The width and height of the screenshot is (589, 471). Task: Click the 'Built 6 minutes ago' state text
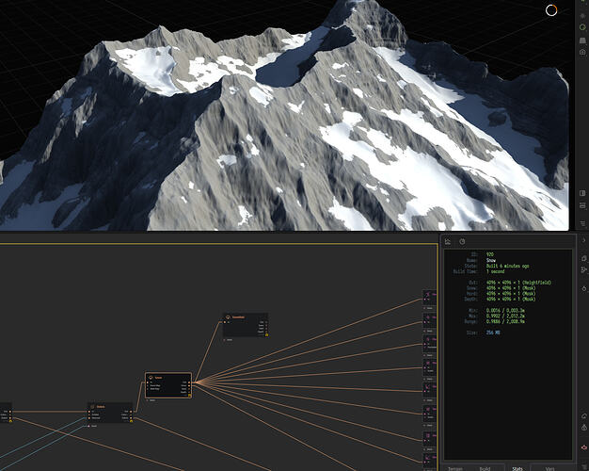507,266
